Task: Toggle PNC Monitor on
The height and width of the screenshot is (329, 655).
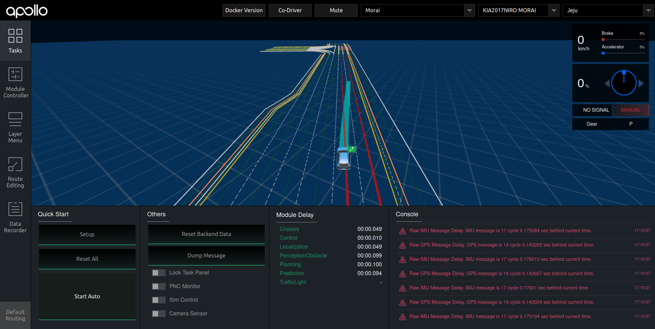Action: (x=158, y=286)
